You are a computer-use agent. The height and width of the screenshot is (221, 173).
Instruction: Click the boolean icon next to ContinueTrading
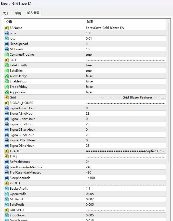(7, 55)
